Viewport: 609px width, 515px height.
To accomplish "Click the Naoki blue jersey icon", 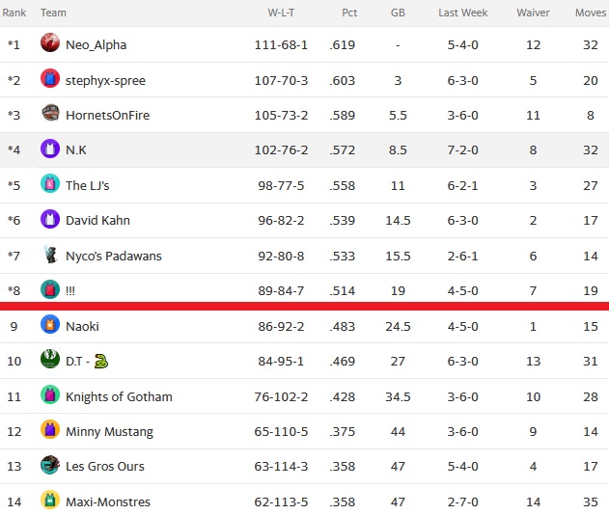I will 50,324.
